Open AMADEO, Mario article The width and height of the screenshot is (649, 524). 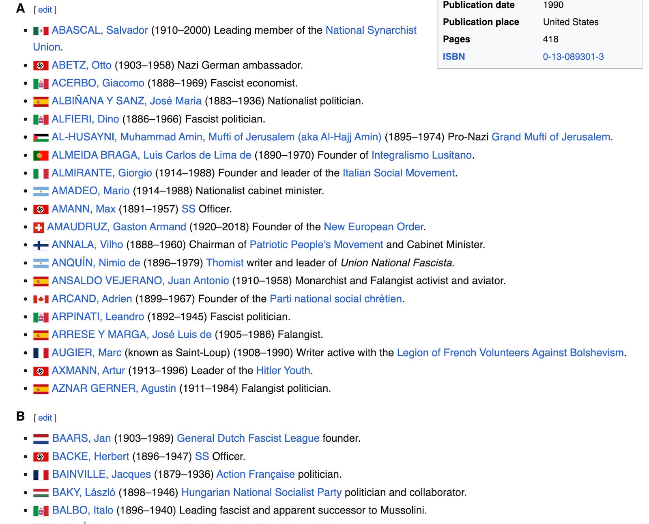[90, 191]
